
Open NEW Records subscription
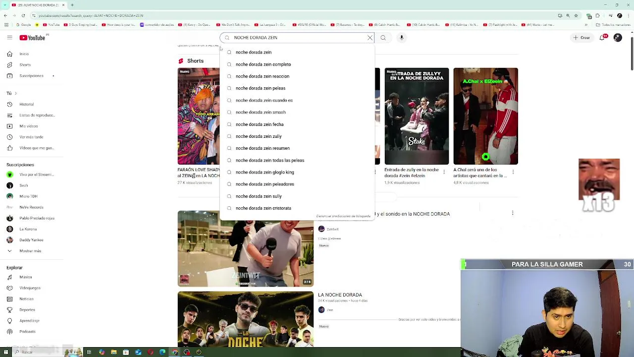[x=31, y=207]
